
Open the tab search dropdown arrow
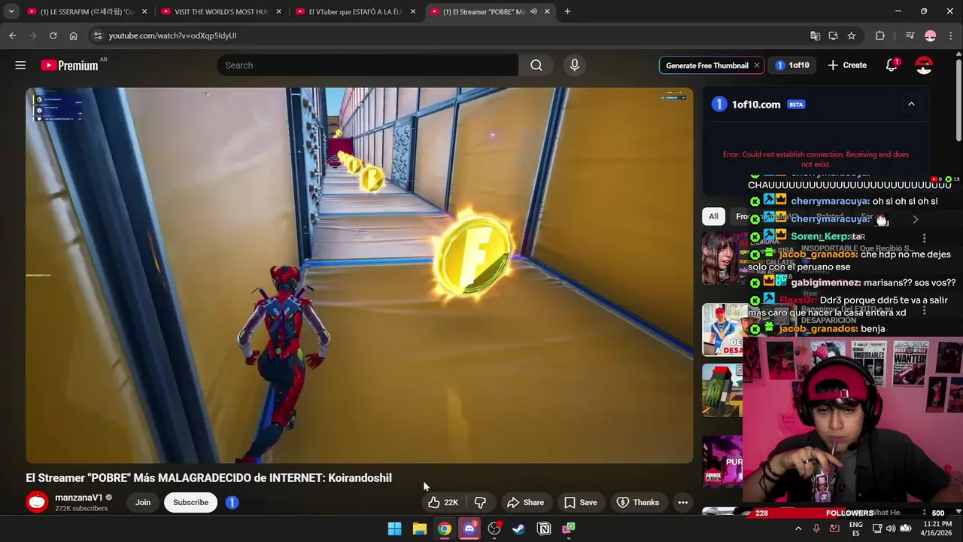tap(11, 11)
